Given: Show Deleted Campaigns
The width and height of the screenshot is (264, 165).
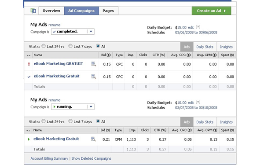Looking at the screenshot, I should click(92, 158).
